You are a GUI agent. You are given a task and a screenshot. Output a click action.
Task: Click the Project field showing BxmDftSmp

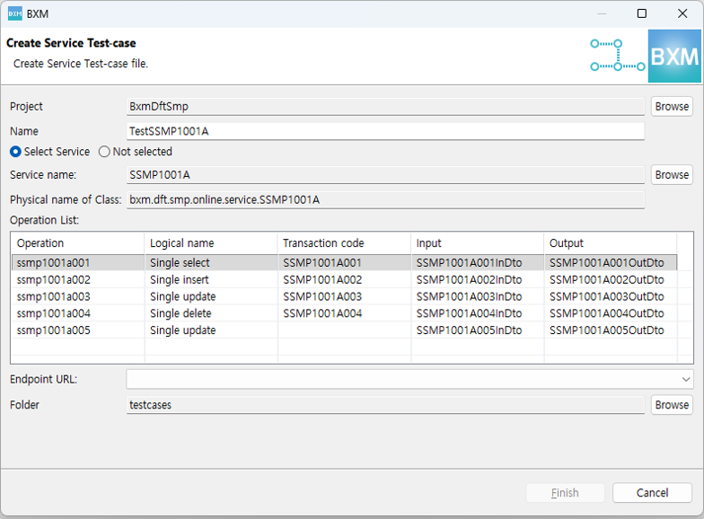tap(385, 106)
